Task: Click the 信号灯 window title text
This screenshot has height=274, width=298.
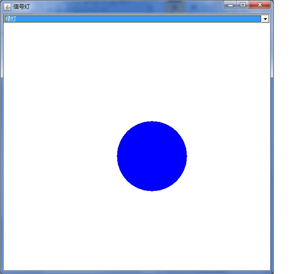Action: click(x=21, y=7)
